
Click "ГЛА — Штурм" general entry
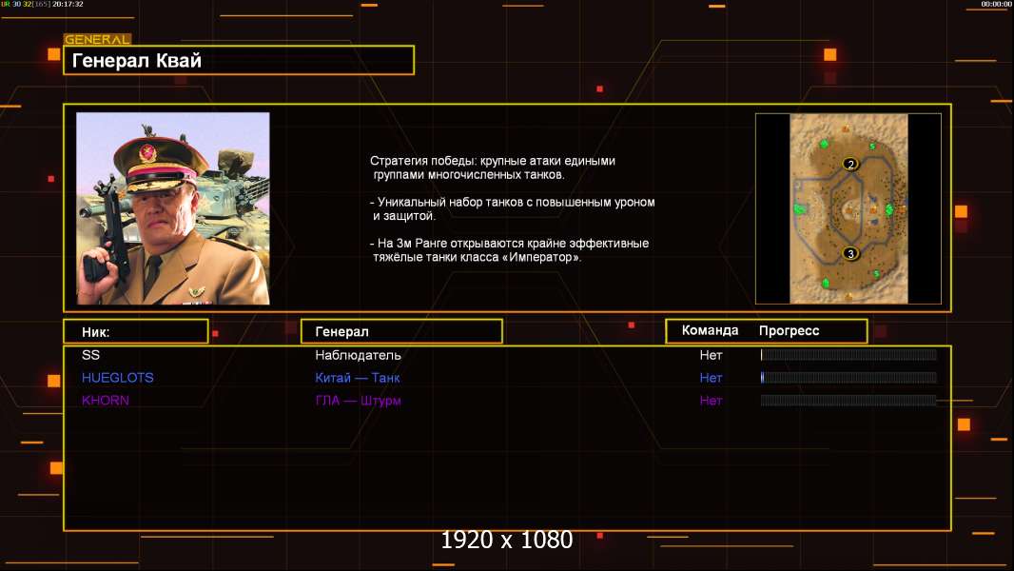[358, 401]
